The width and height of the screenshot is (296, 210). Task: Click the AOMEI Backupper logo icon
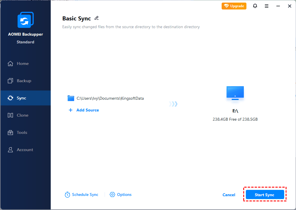click(x=25, y=20)
